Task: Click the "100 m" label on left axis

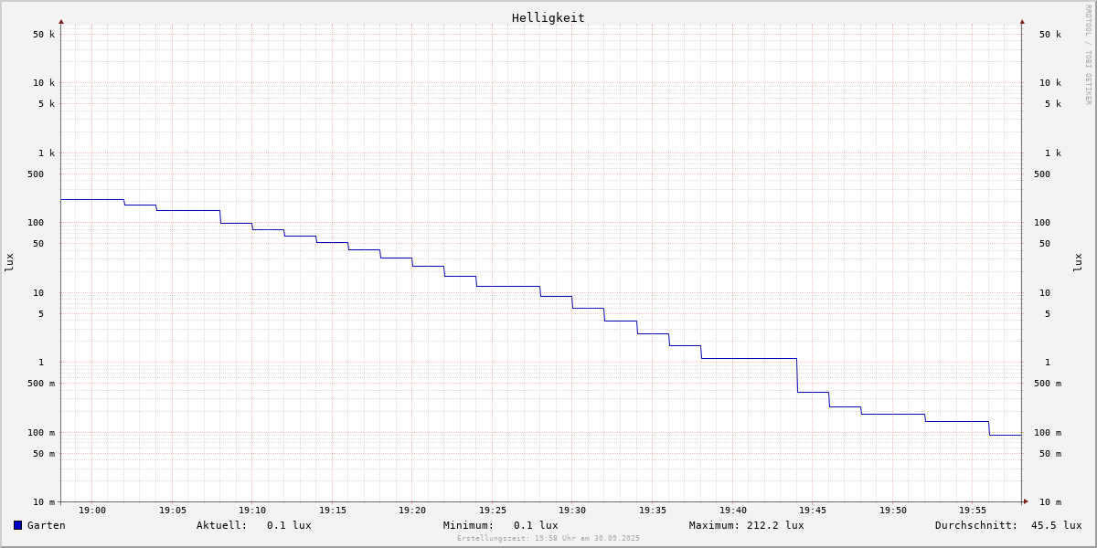Action: click(41, 433)
